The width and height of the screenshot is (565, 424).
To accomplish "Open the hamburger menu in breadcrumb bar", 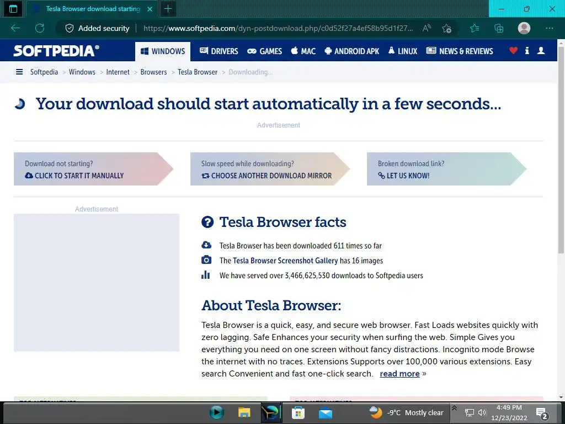I will click(19, 72).
